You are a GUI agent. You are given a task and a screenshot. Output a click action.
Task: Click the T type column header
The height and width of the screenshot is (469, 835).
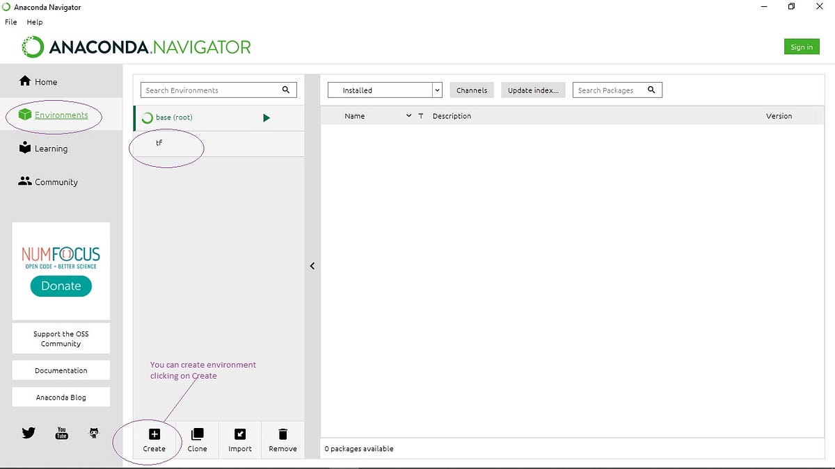pyautogui.click(x=421, y=116)
